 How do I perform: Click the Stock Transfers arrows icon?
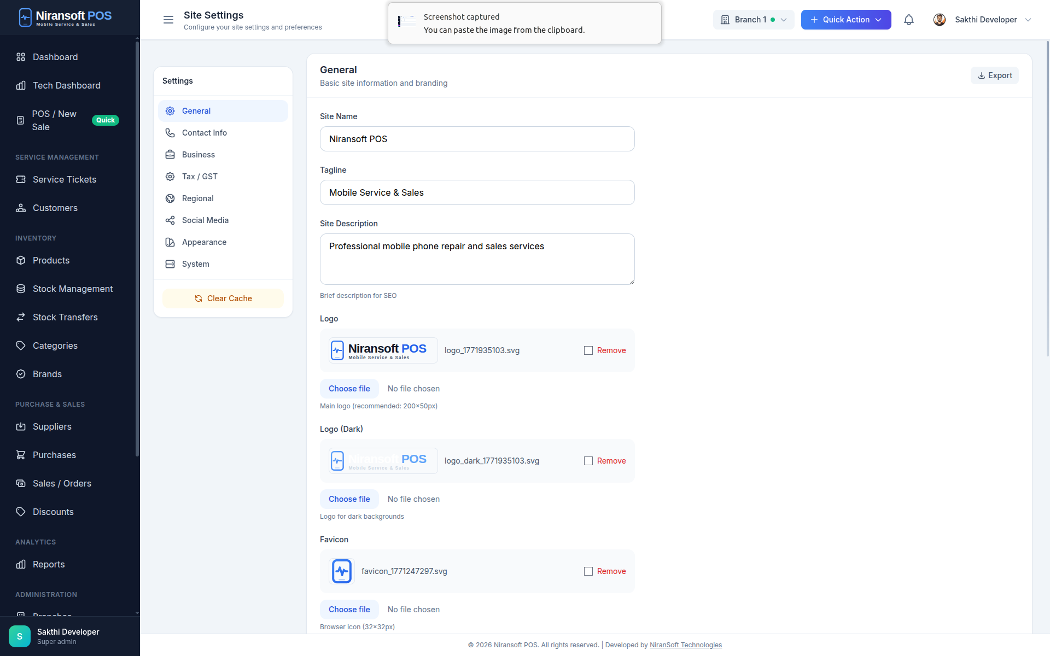coord(21,317)
